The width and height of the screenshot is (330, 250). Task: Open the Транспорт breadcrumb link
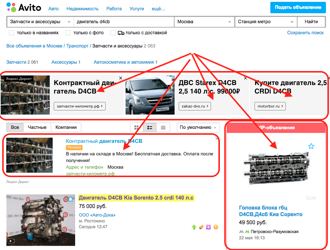(77, 46)
